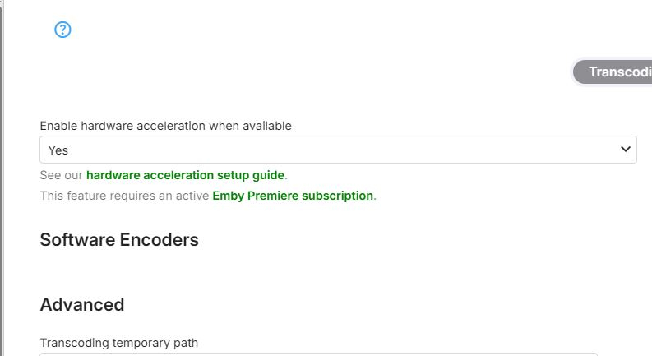
Task: Click the left window border edge
Action: [x=2, y=178]
